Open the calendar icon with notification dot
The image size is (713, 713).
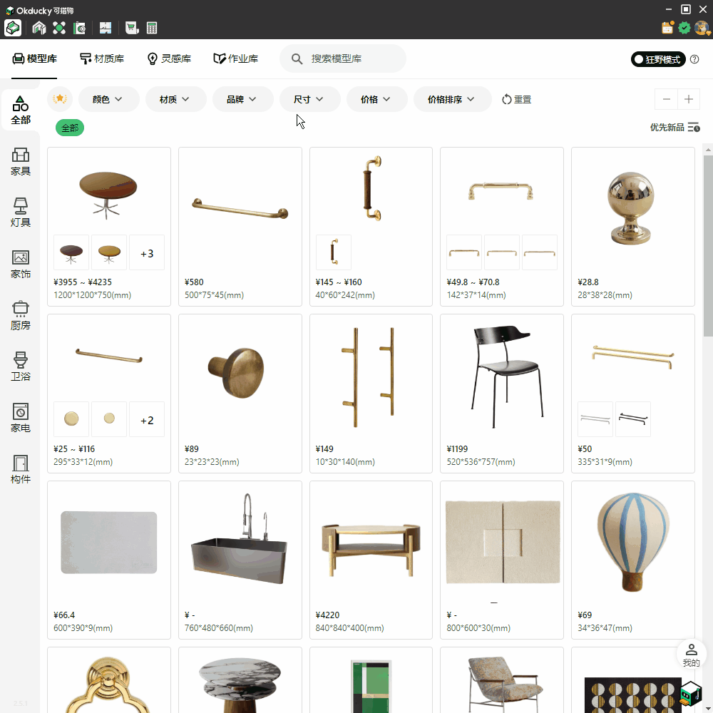tap(667, 28)
